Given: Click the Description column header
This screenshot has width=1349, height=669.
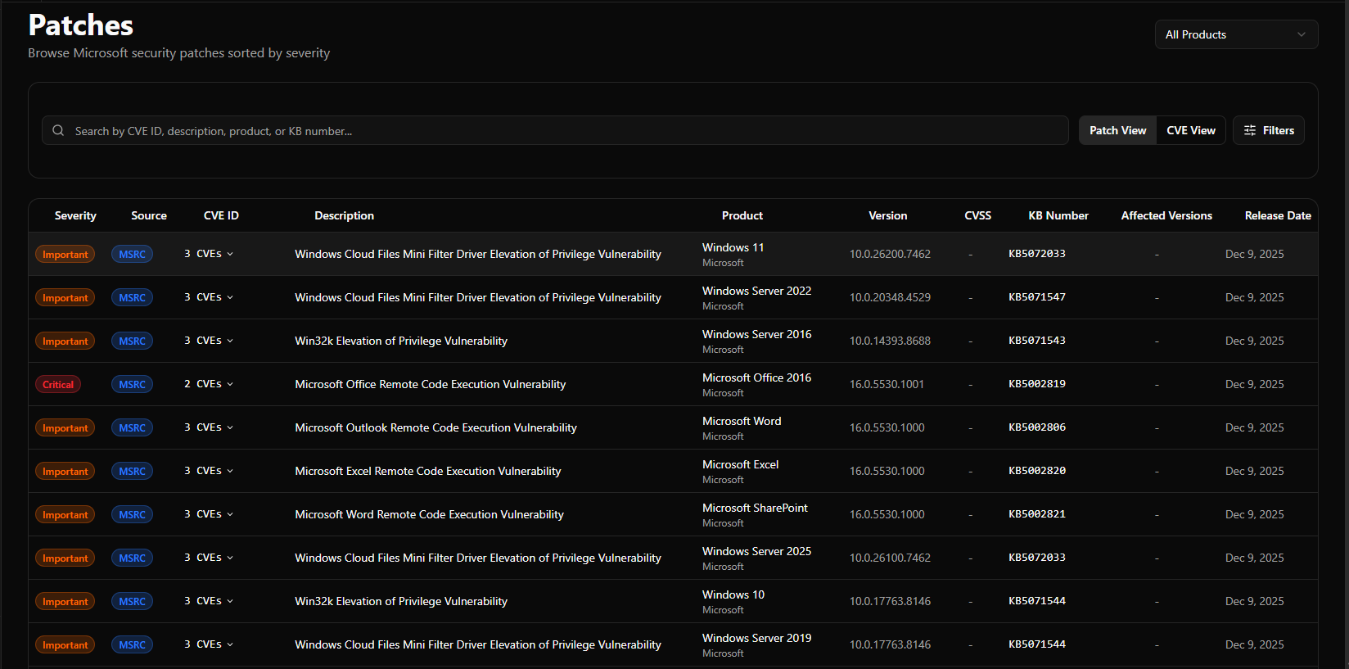Looking at the screenshot, I should [344, 215].
